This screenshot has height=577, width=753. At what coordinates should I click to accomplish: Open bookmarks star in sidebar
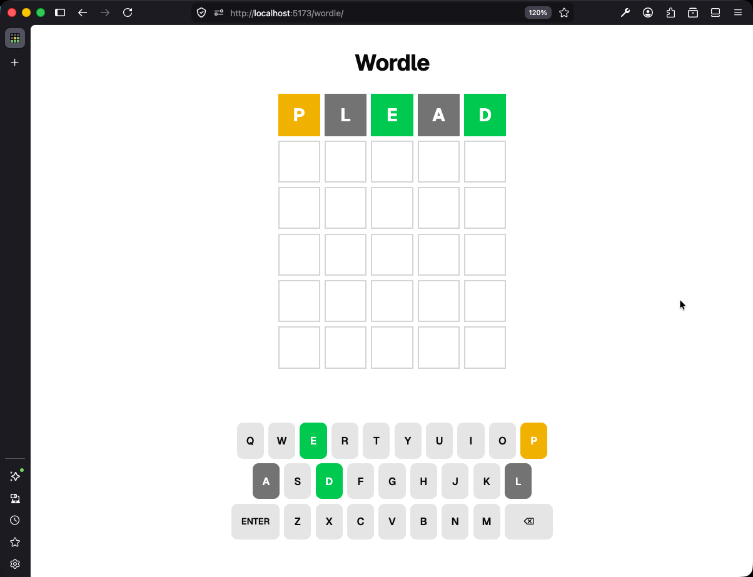[15, 542]
